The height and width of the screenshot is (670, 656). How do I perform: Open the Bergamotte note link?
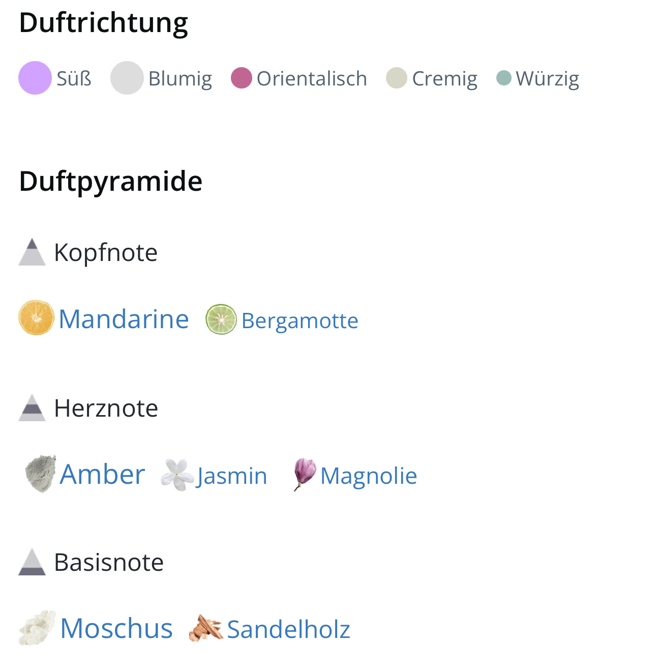point(300,321)
